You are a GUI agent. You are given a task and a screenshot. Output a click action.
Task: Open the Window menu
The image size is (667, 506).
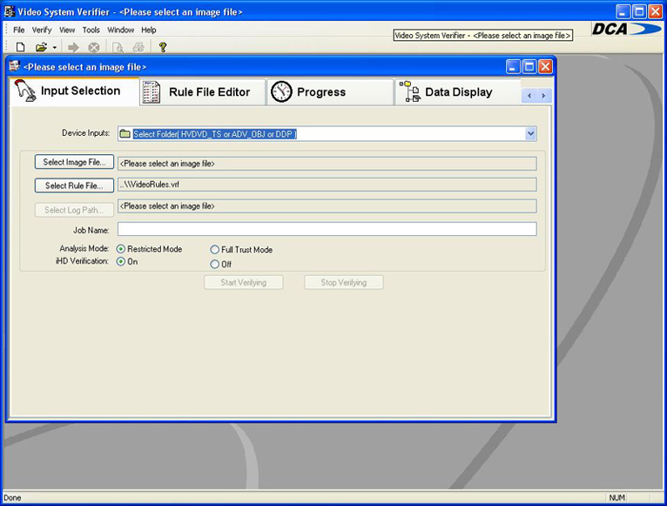pyautogui.click(x=120, y=30)
